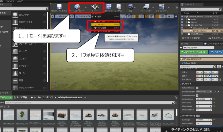The height and width of the screenshot is (132, 223).
Task: Toggle grid snapping in viewport
Action: pyautogui.click(x=137, y=16)
